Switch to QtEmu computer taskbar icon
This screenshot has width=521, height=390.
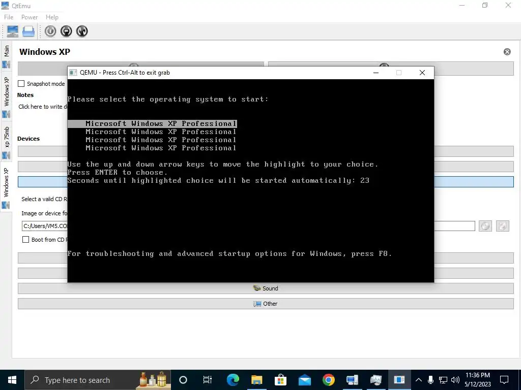point(352,380)
